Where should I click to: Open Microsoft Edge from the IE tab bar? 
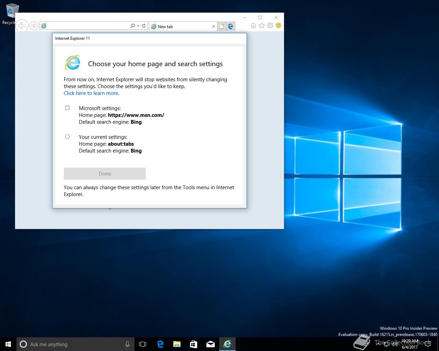pos(231,26)
